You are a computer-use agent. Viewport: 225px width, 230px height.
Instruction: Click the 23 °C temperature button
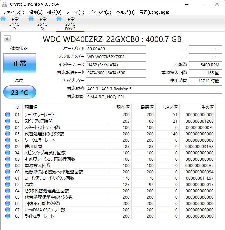(20, 92)
